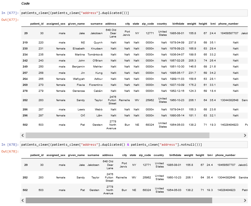
Task: Click the left arrow of the second table scrollbar
Action: coord(23,200)
